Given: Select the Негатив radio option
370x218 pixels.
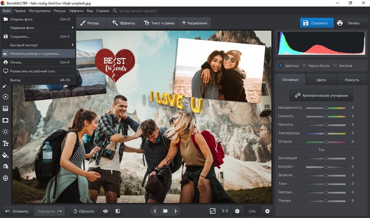Looking at the screenshot, I should pos(343,66).
